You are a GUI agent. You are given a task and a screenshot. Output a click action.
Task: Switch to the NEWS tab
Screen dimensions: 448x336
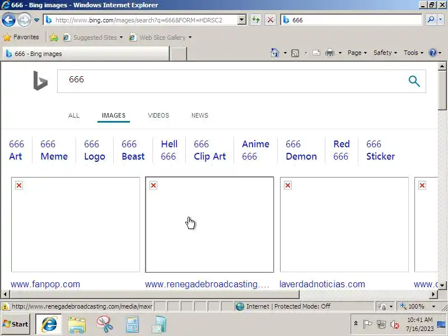(x=200, y=115)
